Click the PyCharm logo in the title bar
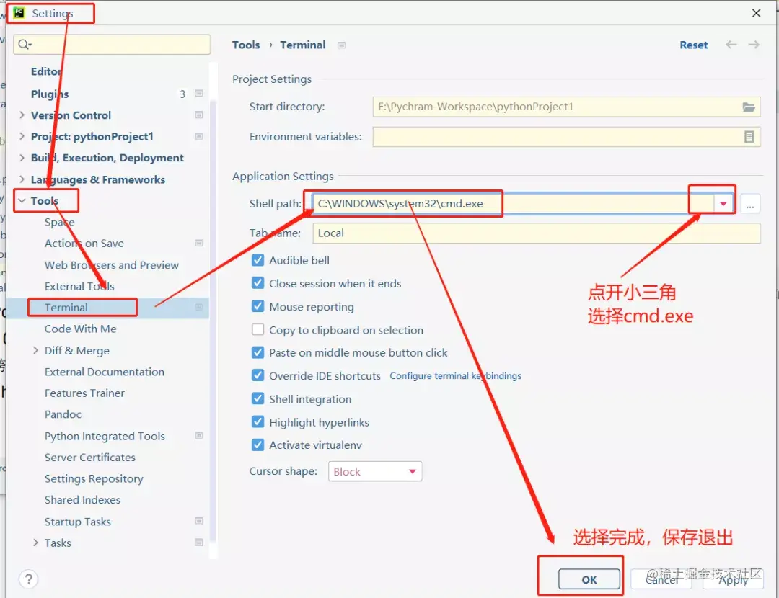This screenshot has width=779, height=598. (19, 13)
